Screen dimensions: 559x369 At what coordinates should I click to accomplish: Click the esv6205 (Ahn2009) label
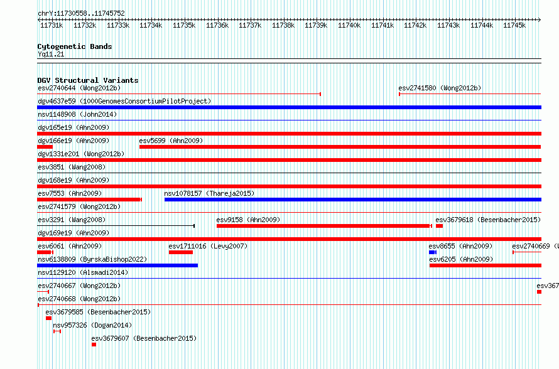pos(461,259)
